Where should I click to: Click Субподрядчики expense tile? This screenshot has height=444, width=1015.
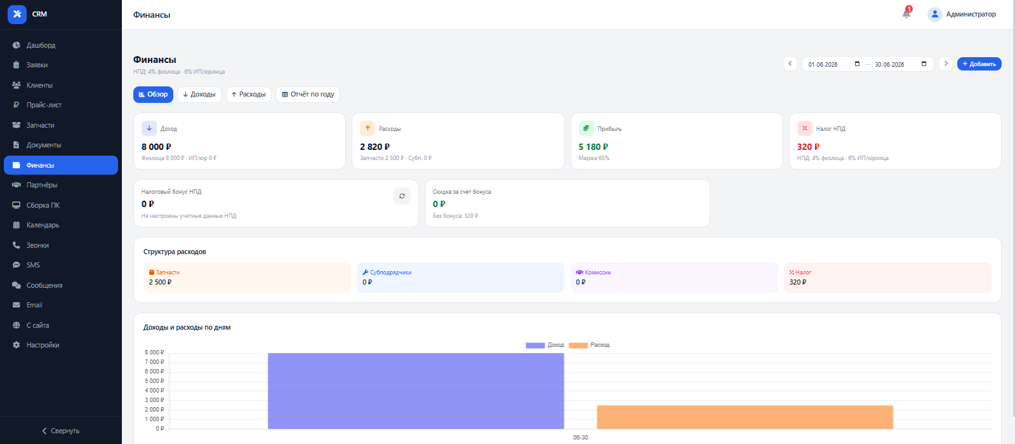461,278
